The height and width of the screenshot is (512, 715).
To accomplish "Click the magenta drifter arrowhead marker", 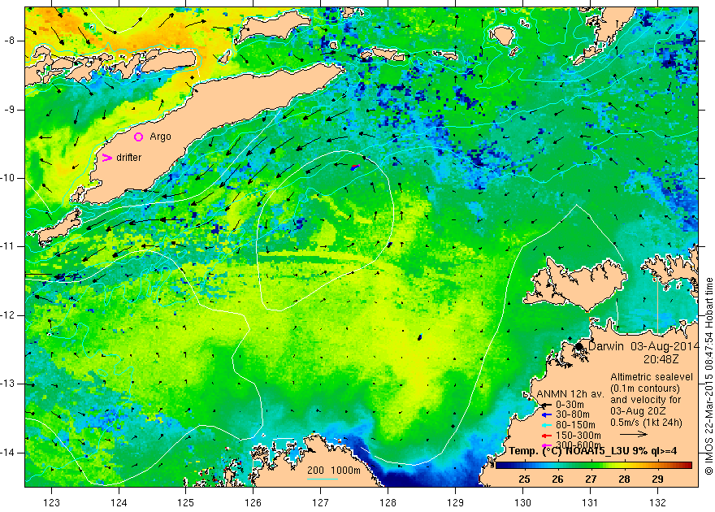I will 106,158.
